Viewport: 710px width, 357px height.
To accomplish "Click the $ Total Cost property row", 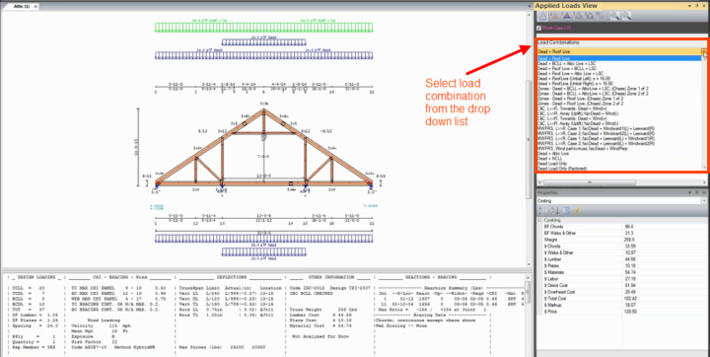I will tap(620, 299).
